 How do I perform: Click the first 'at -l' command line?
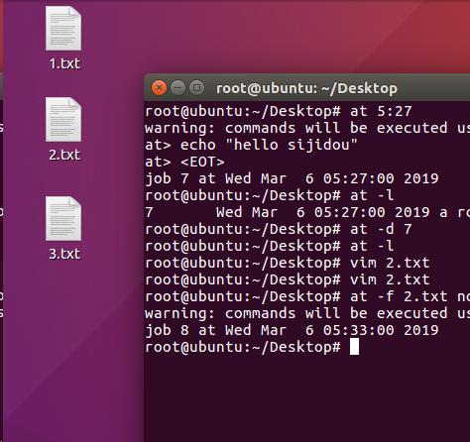coord(270,195)
